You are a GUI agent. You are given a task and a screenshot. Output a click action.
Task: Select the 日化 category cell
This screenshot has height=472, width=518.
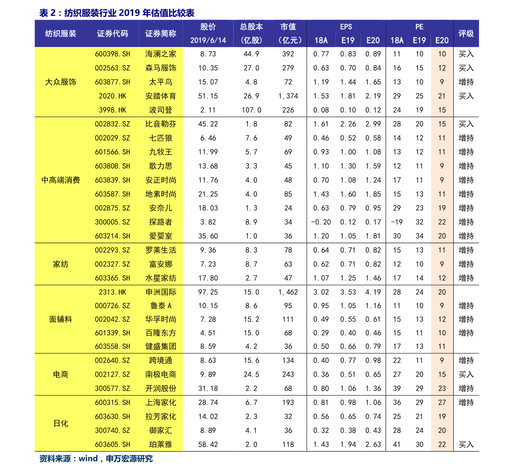click(x=60, y=423)
